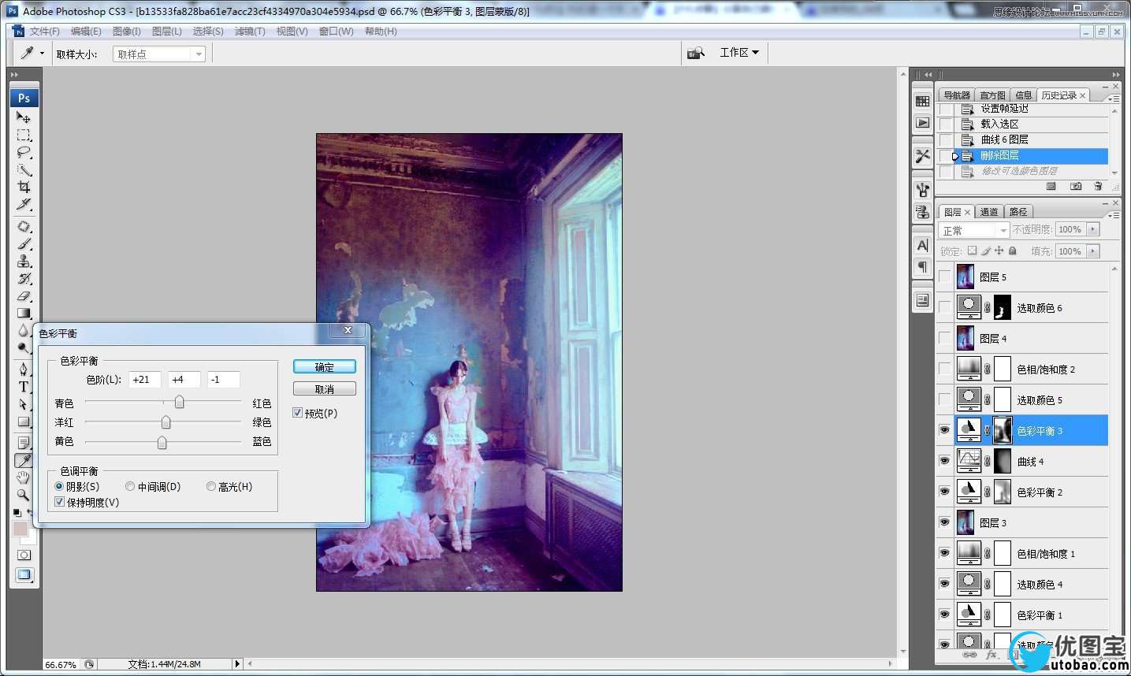Open the status bar info arrow menu
1131x676 pixels.
point(237,664)
